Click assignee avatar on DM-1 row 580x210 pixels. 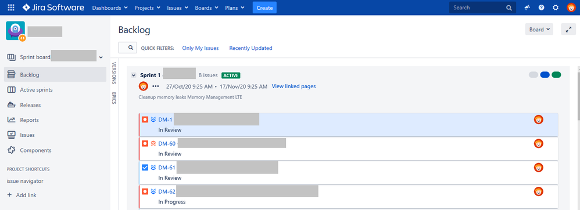tap(539, 120)
